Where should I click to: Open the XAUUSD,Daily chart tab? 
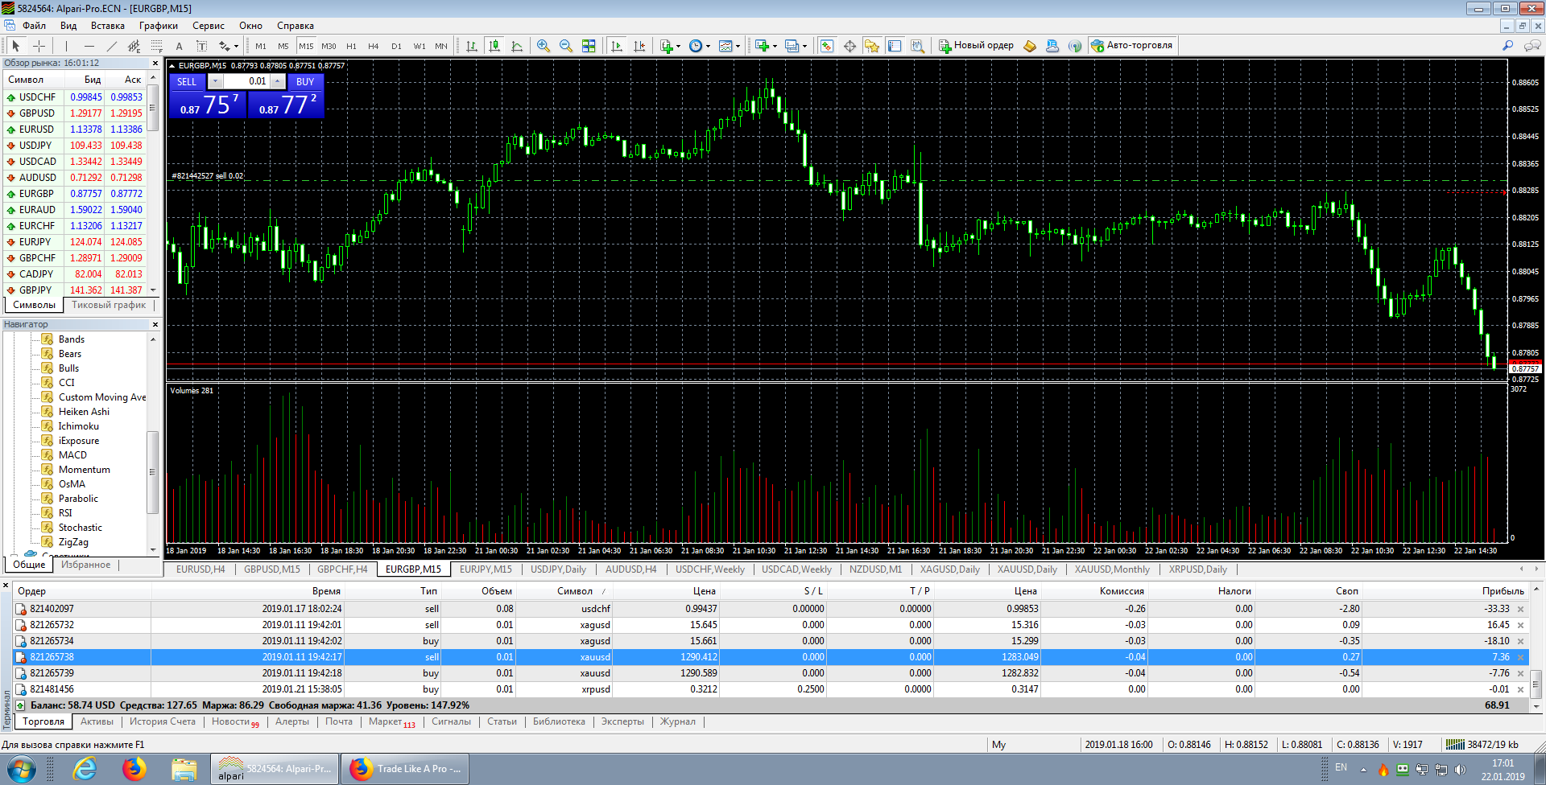(1027, 569)
